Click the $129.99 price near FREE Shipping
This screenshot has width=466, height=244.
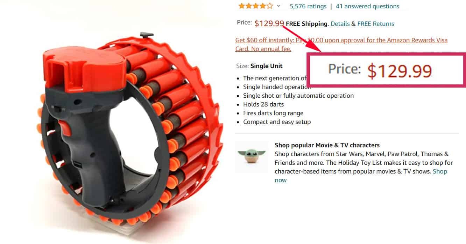click(x=269, y=23)
